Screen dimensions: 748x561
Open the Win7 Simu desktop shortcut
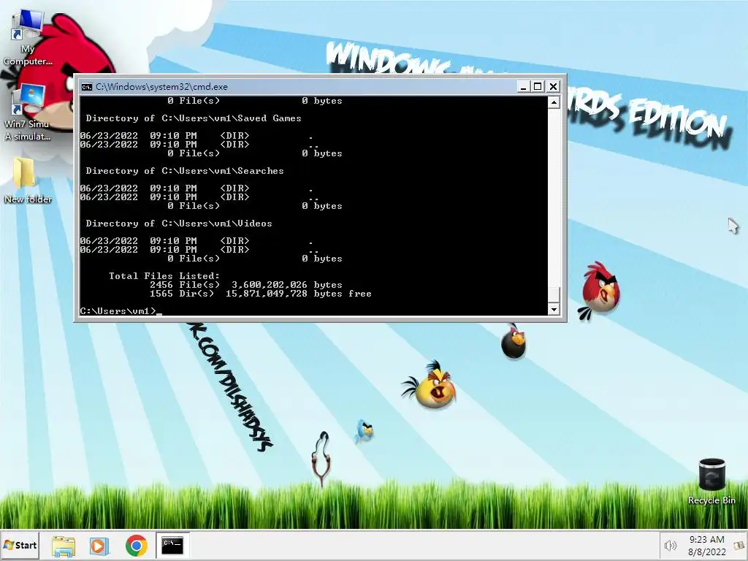tap(28, 112)
